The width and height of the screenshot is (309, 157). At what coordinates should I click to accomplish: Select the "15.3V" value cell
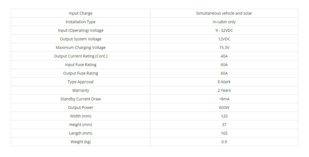tap(224, 48)
